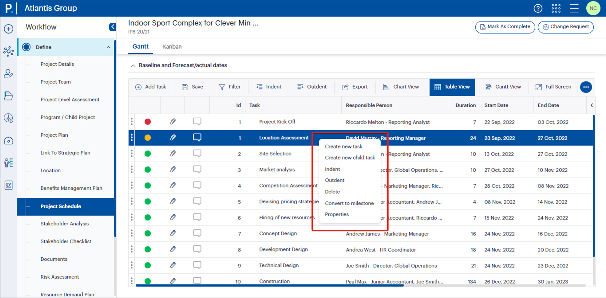Open the help question mark icon
Image resolution: width=606 pixels, height=298 pixels.
538,8
